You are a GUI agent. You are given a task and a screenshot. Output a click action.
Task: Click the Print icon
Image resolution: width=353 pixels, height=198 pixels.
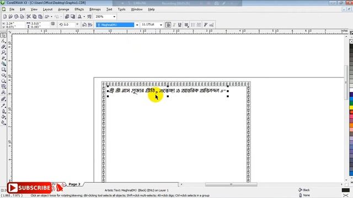pos(22,16)
